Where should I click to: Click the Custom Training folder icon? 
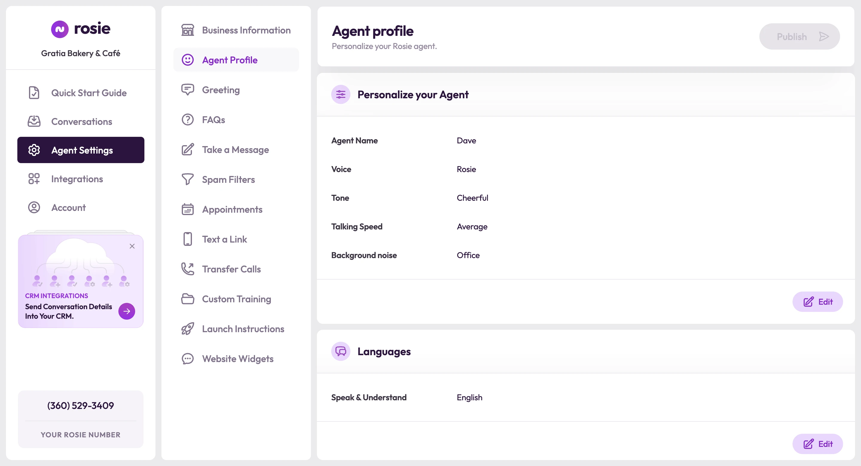click(x=187, y=299)
